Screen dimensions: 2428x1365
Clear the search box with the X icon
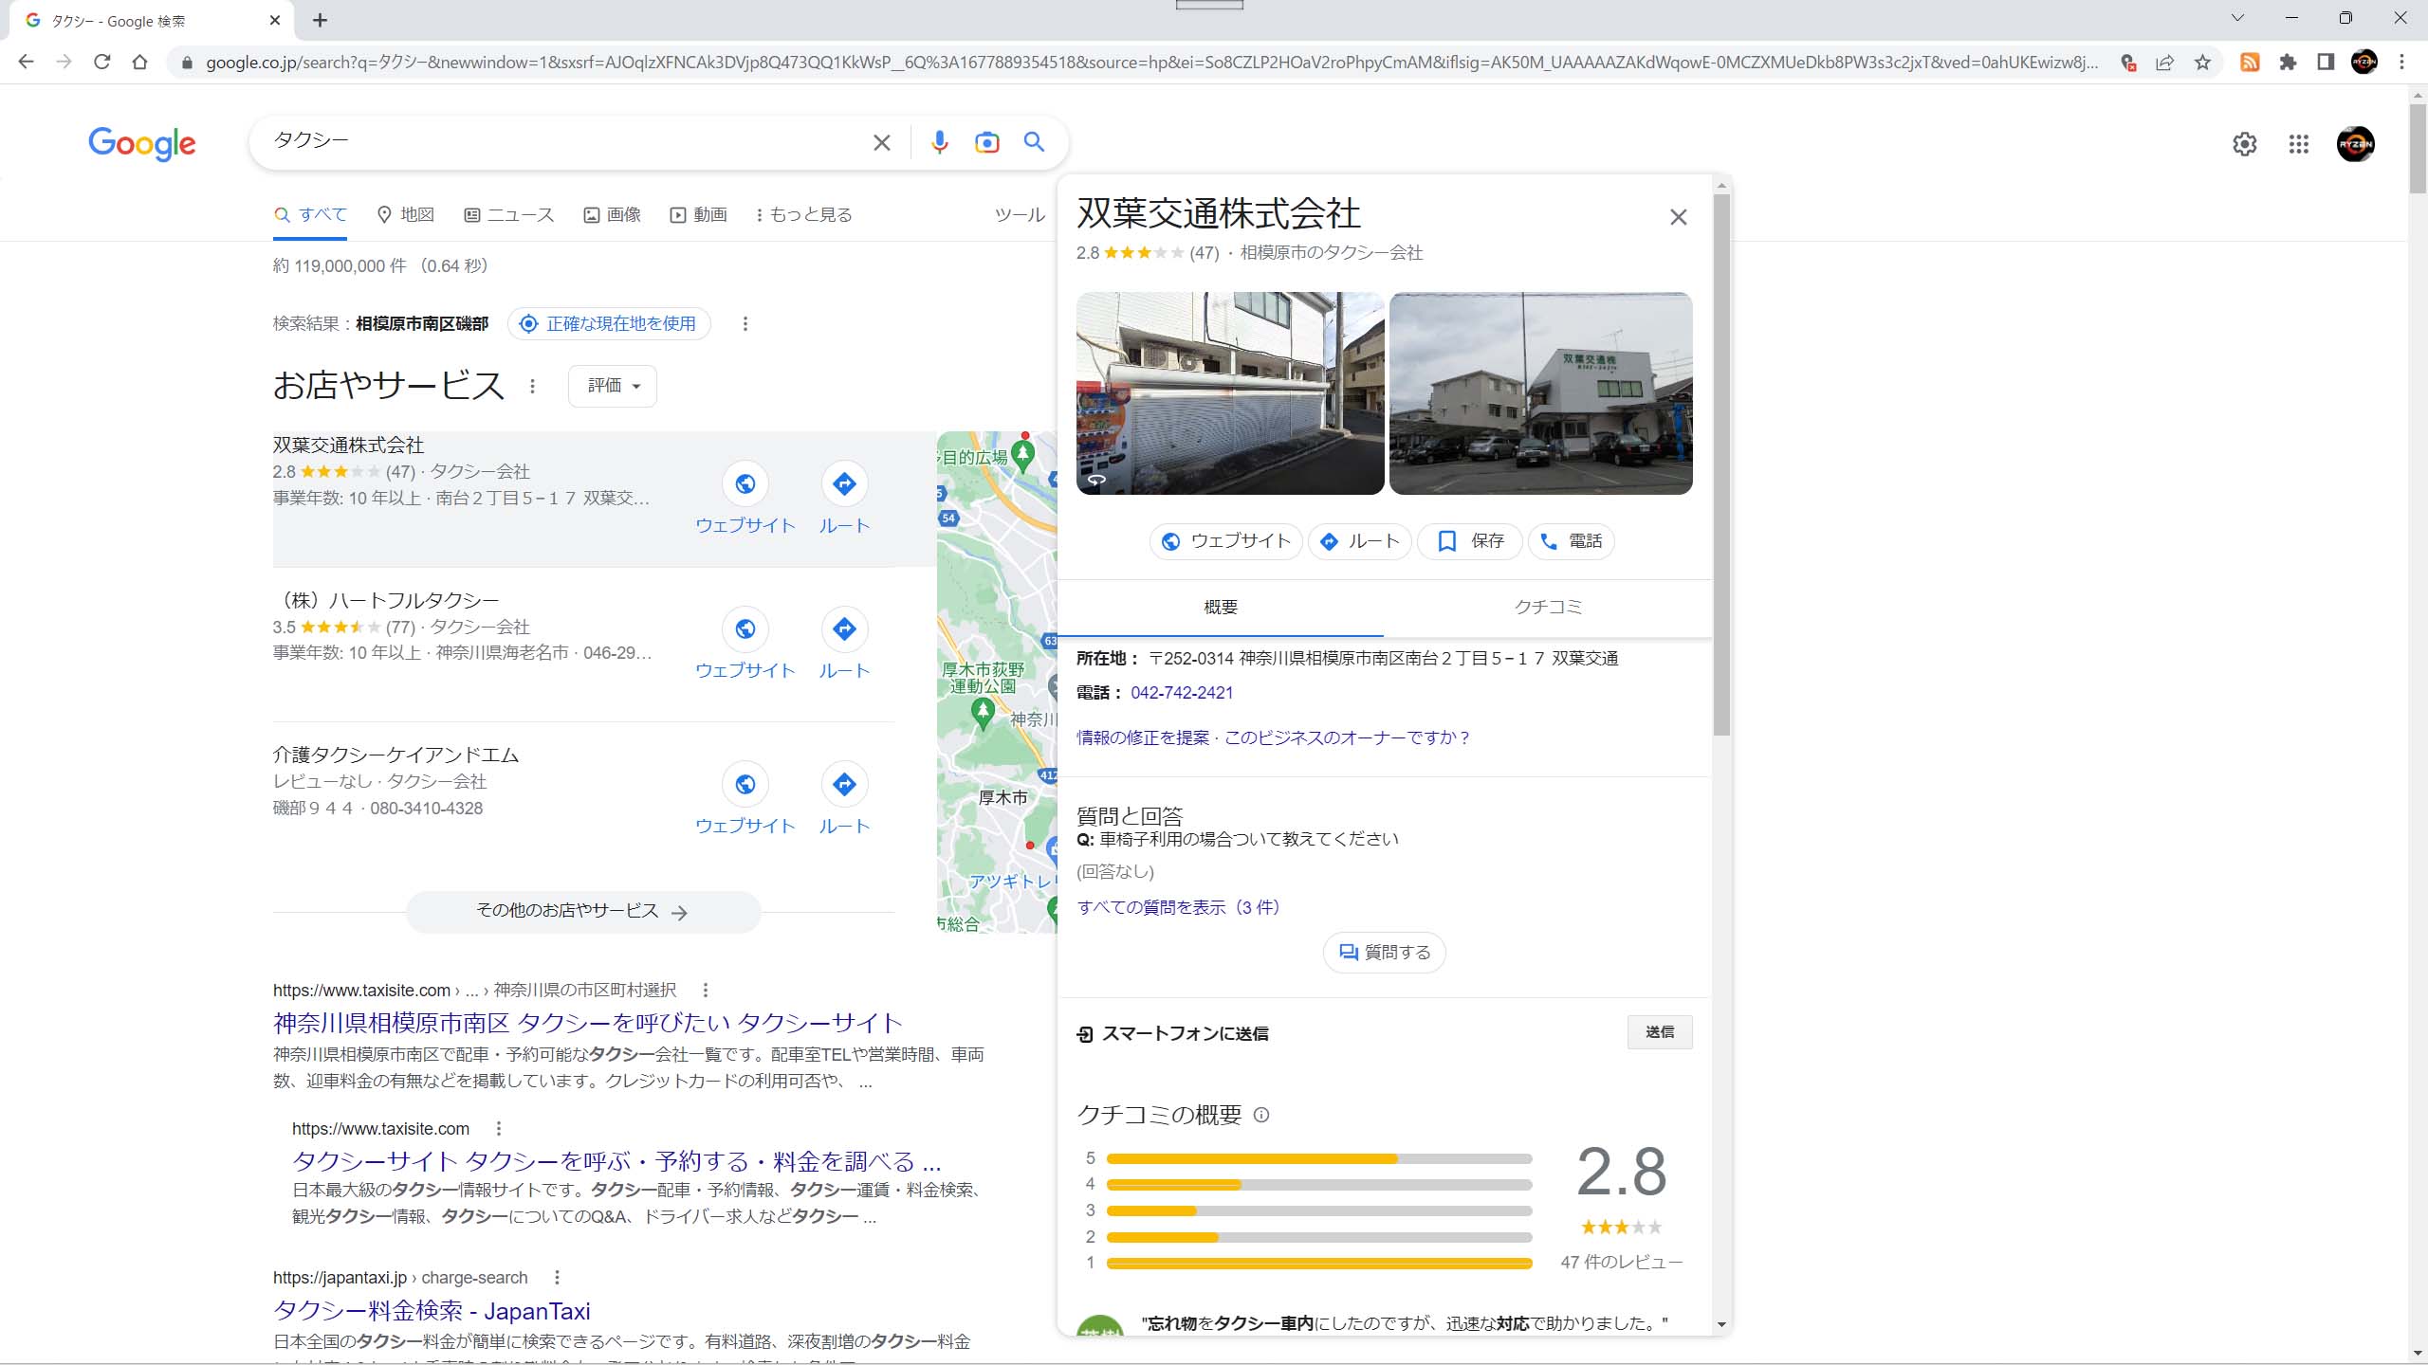click(x=881, y=142)
